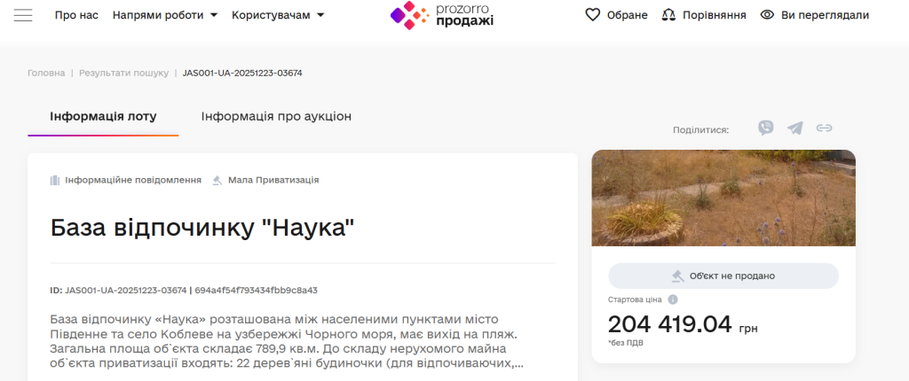Image resolution: width=909 pixels, height=381 pixels.
Task: Click the info icon beside Стартова ціна
Action: pos(673,299)
